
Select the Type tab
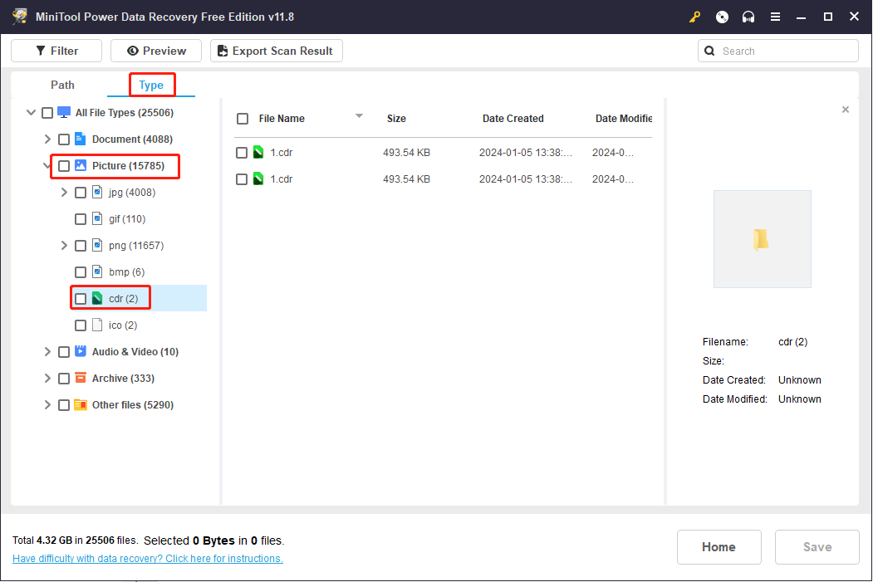click(151, 85)
